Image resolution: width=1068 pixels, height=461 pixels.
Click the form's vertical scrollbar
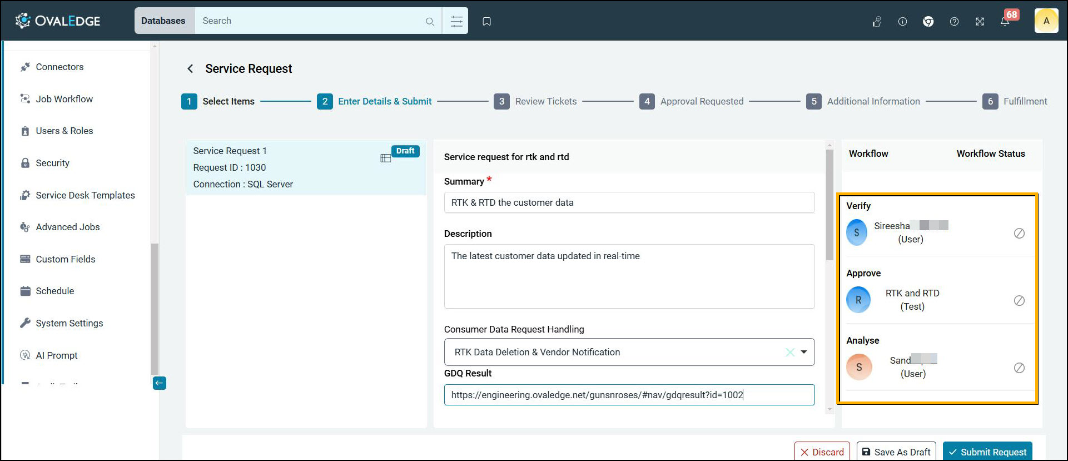click(829, 206)
